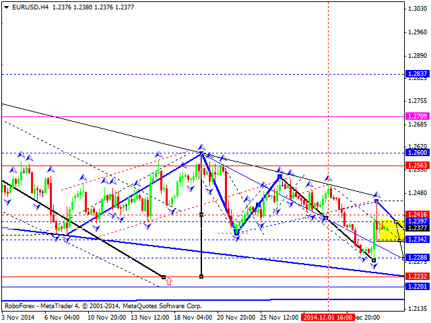The width and height of the screenshot is (431, 323).
Task: Click the black 1.2377 current price tag
Action: pos(416,227)
